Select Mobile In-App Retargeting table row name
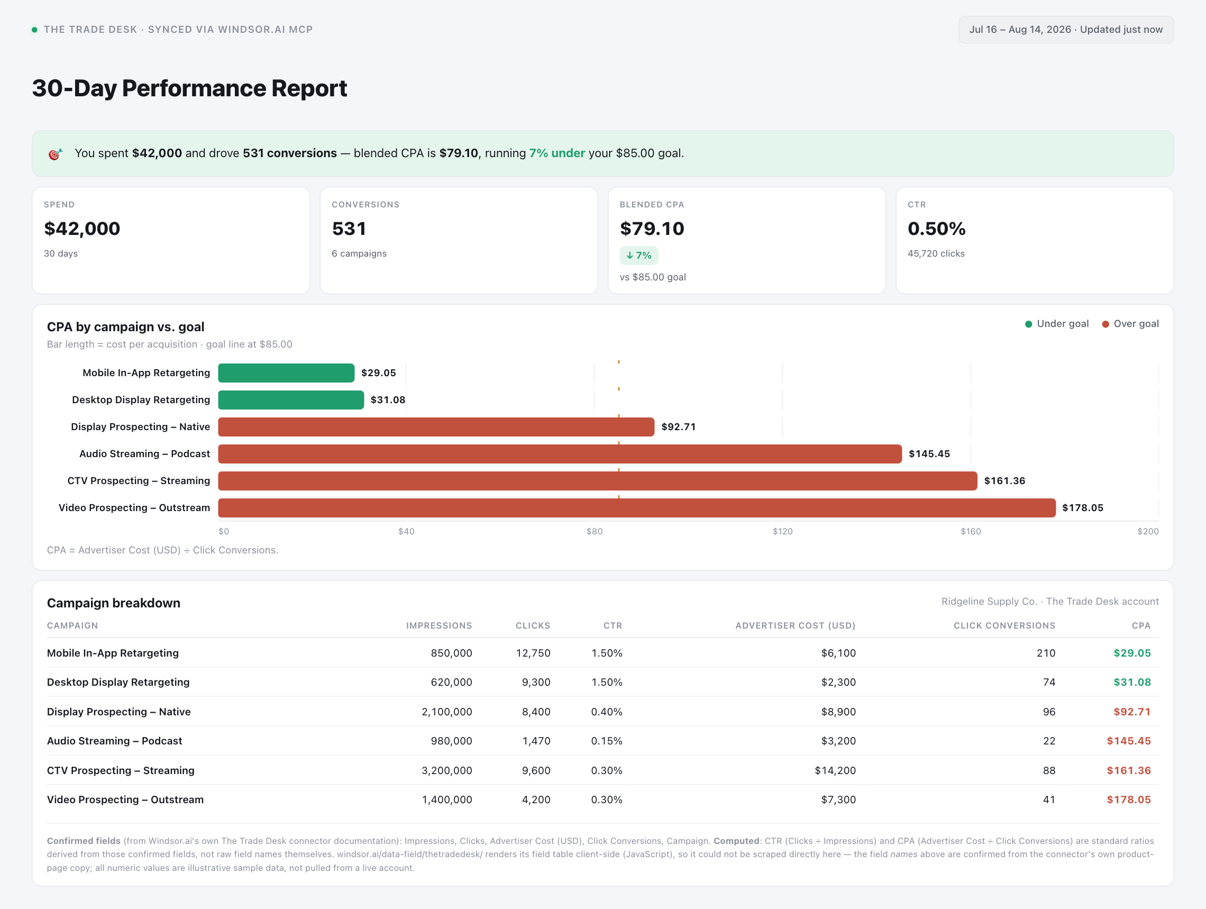 (113, 653)
